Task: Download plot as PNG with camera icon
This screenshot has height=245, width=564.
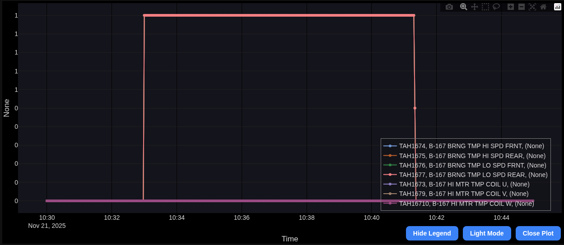Action: click(x=449, y=7)
